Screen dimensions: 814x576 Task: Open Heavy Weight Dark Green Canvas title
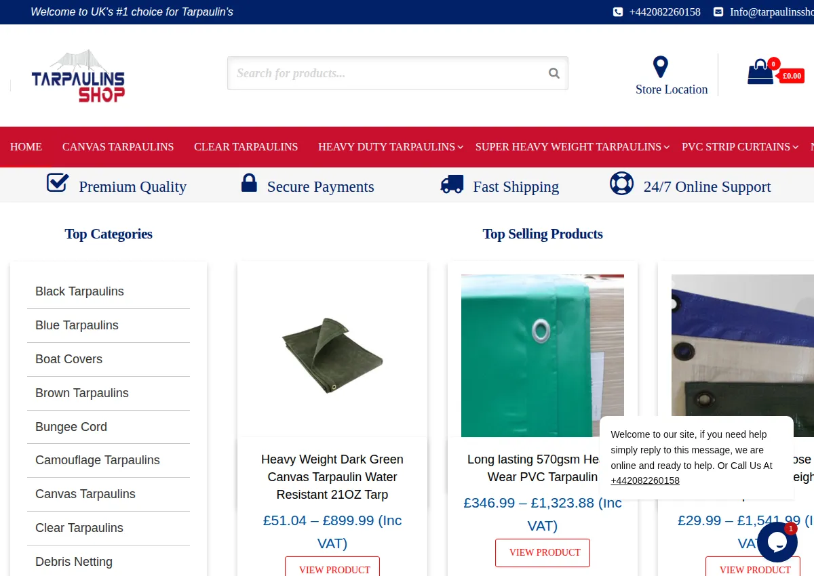point(332,477)
